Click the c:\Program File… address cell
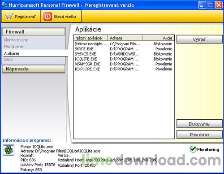Image resolution: width=224 pixels, height=174 pixels. click(125, 44)
